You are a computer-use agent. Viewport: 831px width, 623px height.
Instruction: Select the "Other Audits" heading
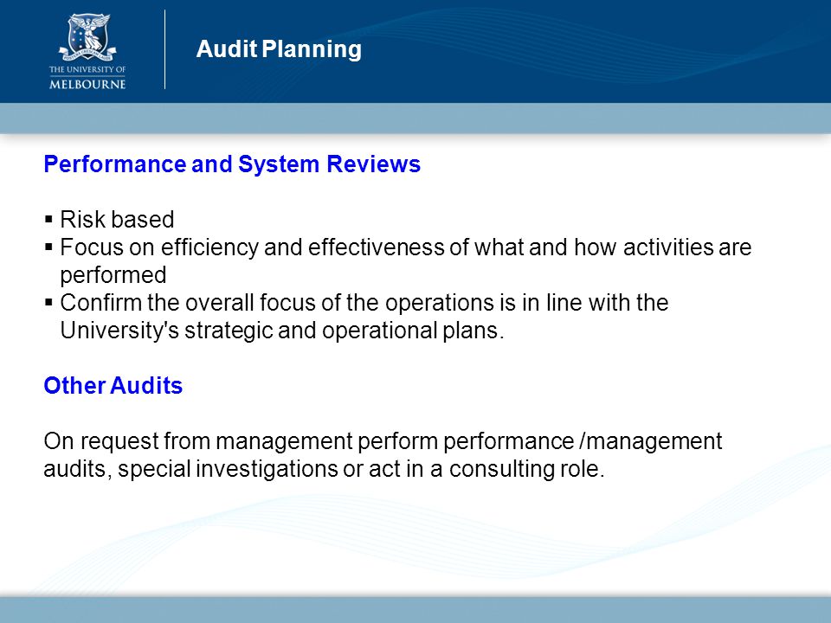pyautogui.click(x=113, y=386)
